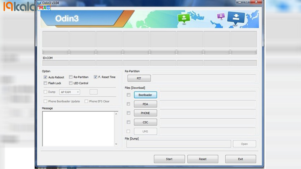The width and height of the screenshot is (301, 169).
Task: Click the Exit button
Action: (x=240, y=159)
